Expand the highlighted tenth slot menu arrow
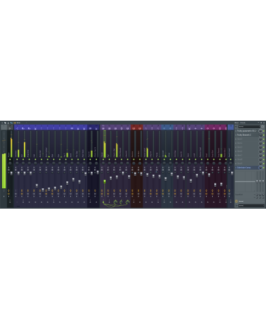 [x=236, y=168]
